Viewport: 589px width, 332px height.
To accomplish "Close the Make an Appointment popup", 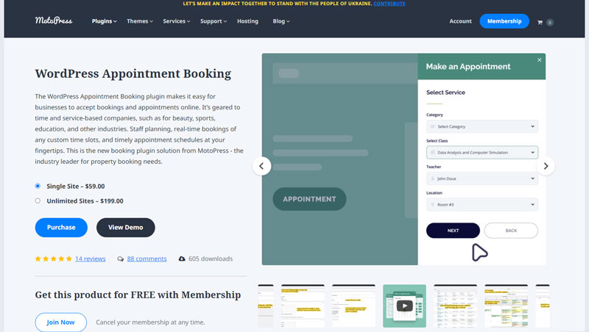I will pos(540,60).
